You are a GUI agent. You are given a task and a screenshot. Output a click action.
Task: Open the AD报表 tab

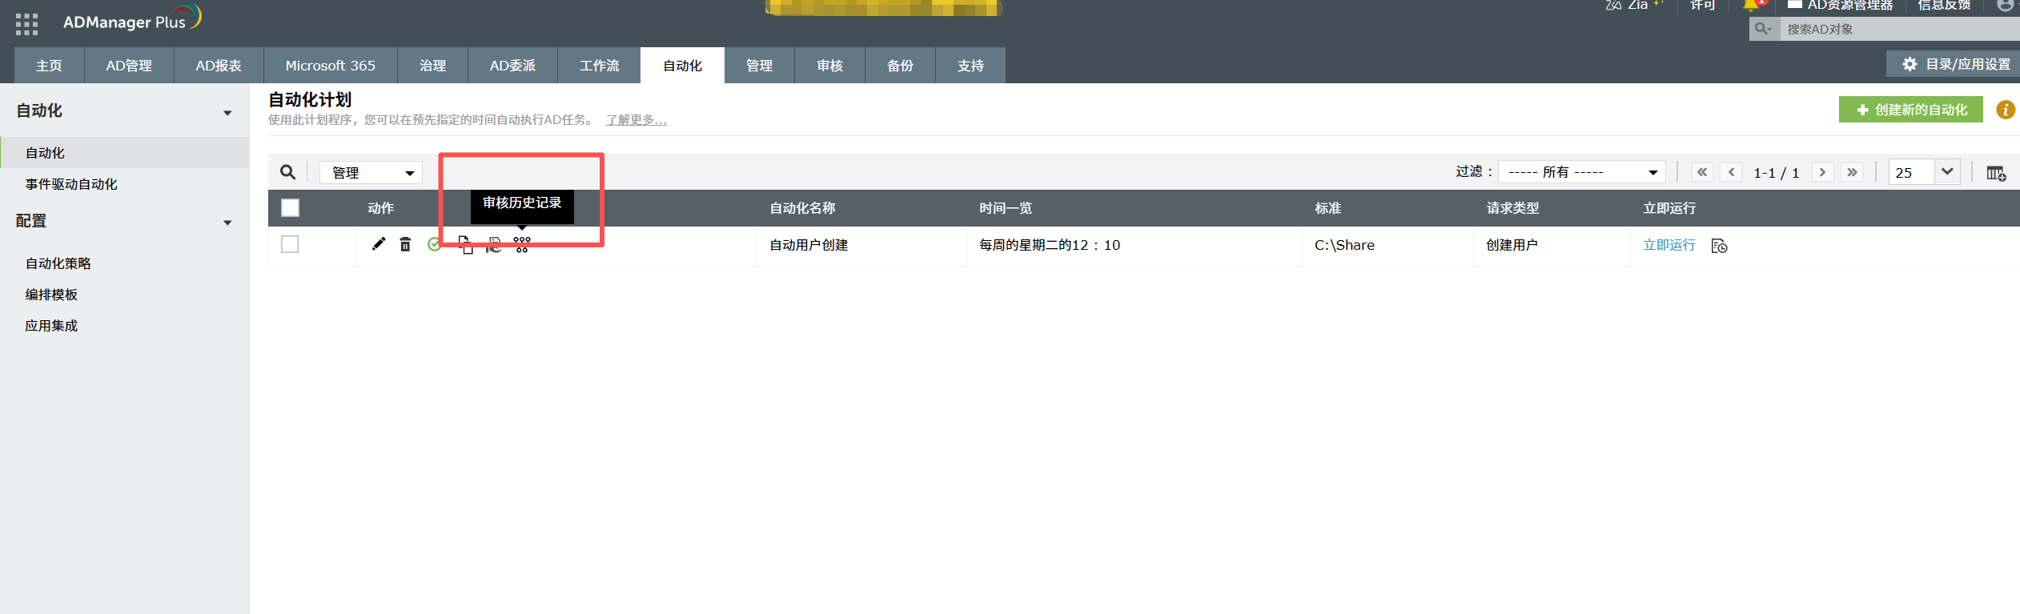[219, 66]
